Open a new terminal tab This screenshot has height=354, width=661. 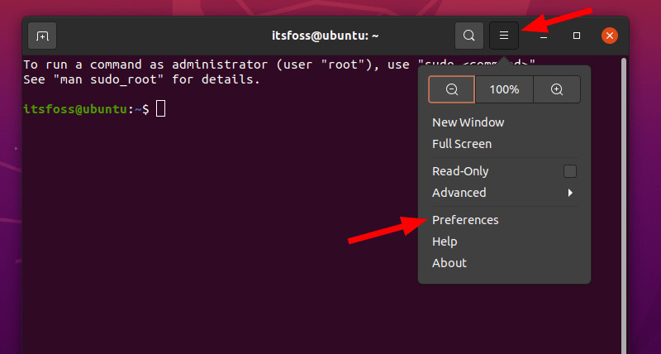click(x=43, y=36)
